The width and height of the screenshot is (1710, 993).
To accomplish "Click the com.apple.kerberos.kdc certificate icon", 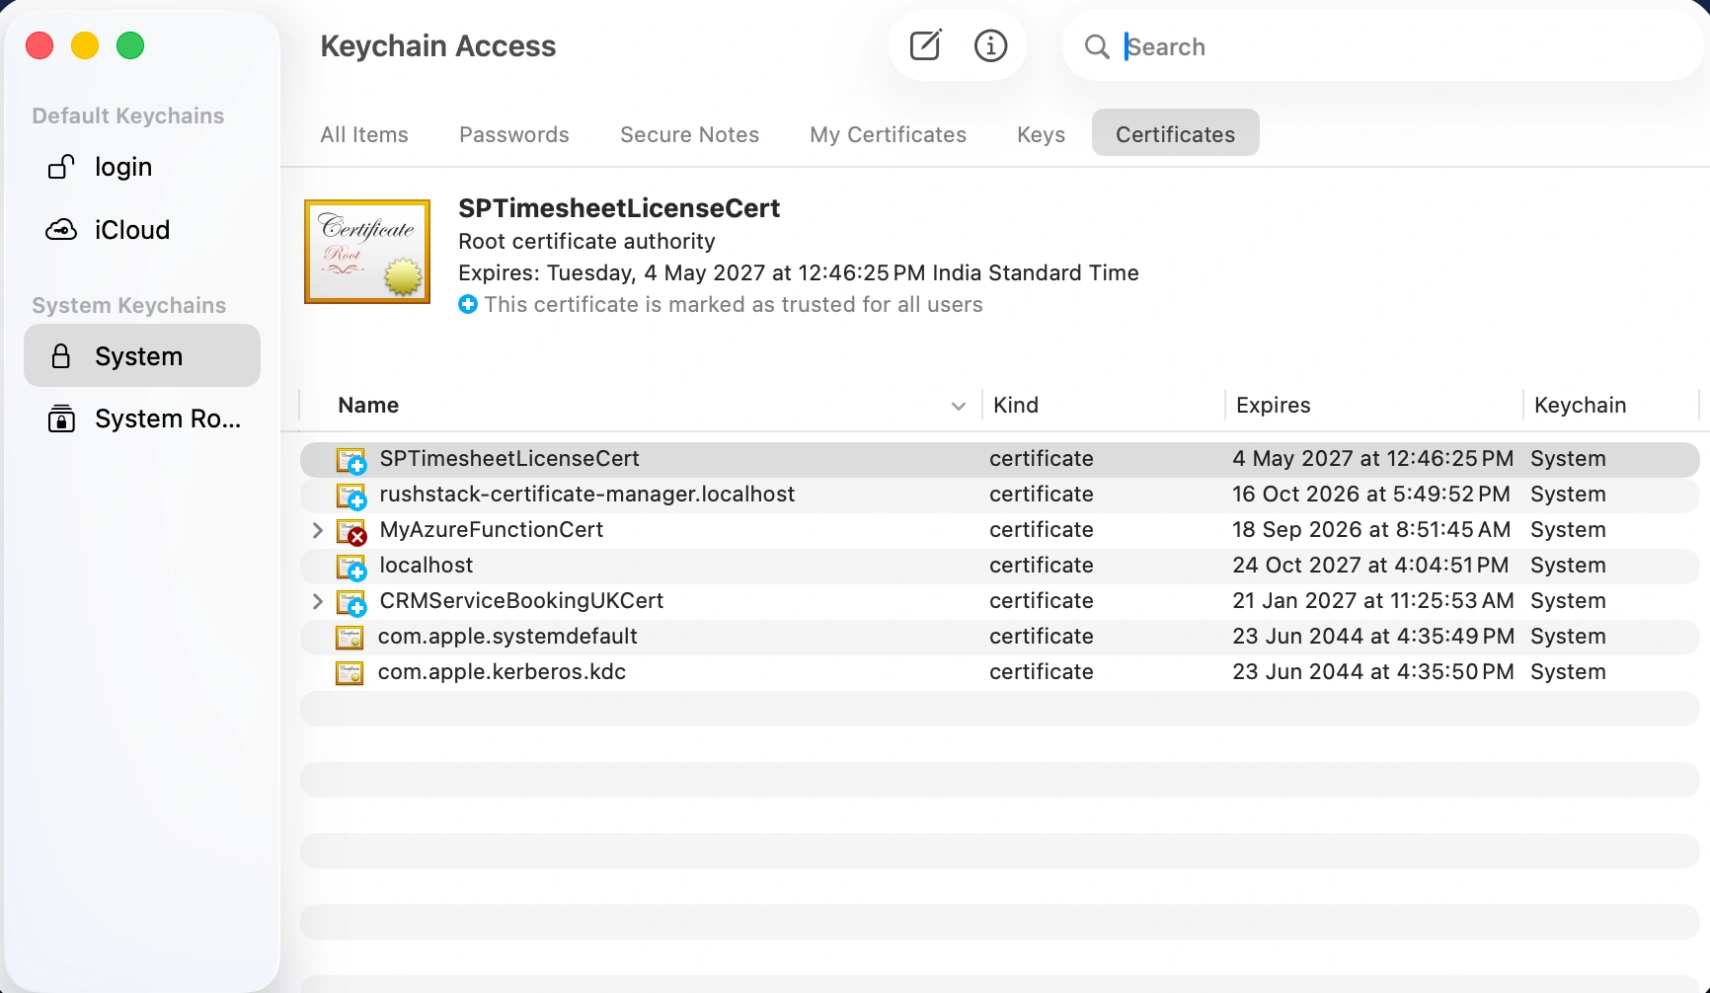I will click(350, 672).
